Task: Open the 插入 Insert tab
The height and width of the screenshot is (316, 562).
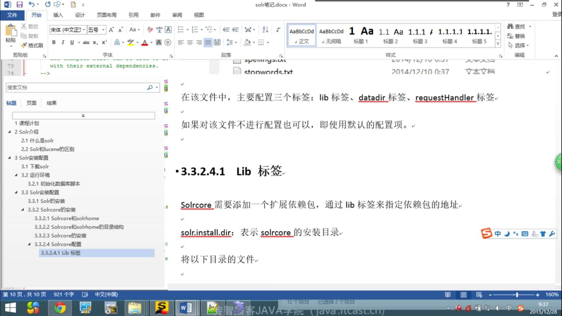Action: pyautogui.click(x=58, y=15)
